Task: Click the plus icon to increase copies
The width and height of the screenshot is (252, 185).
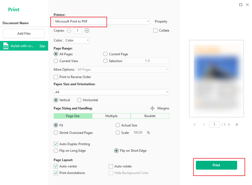Action: pos(87,31)
